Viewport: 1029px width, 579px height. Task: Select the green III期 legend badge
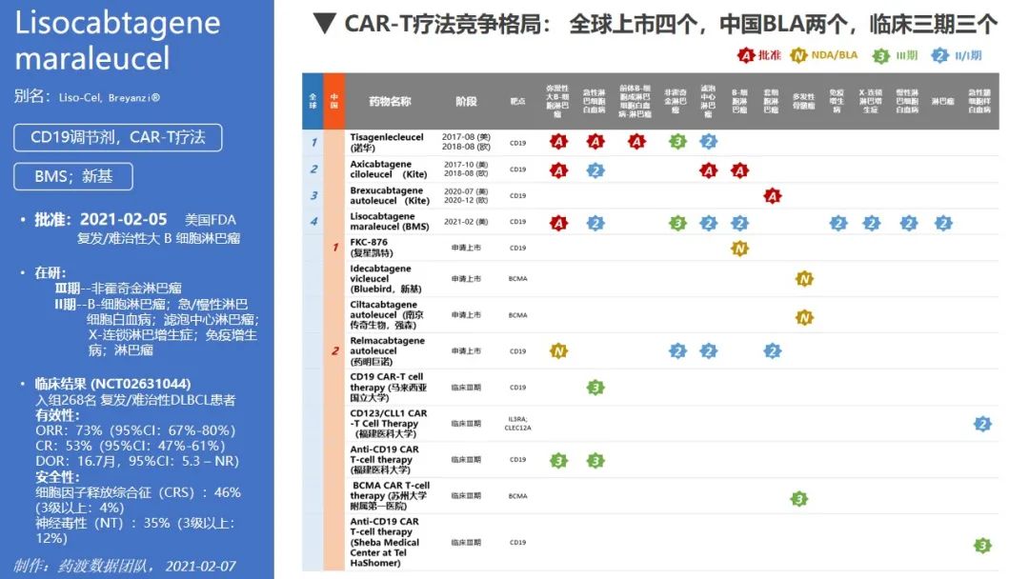coord(881,55)
